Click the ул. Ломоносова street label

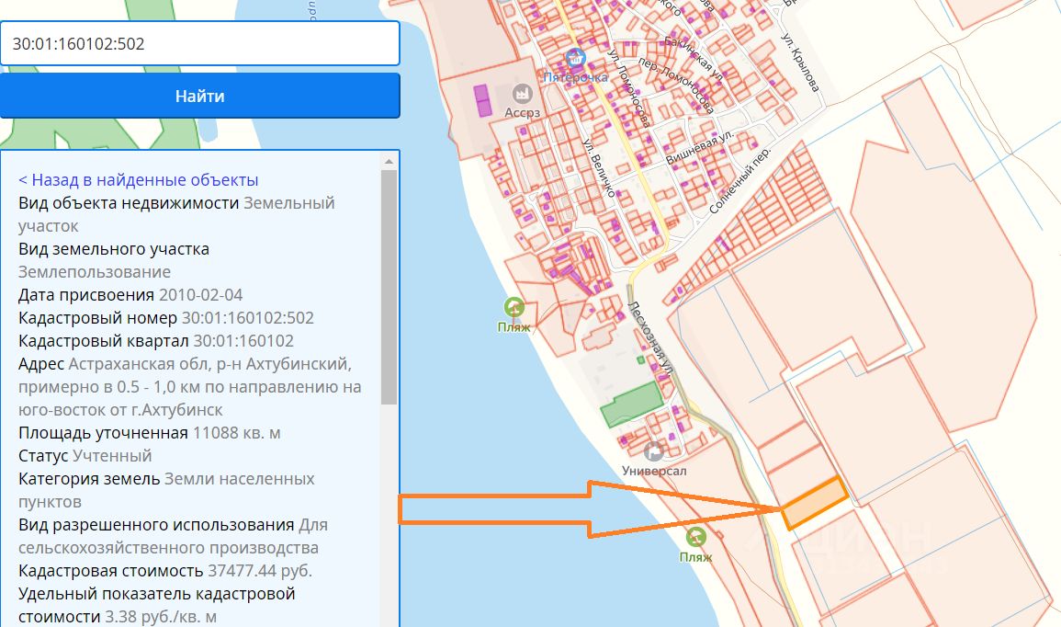coord(628,88)
